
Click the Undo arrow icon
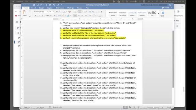click(x=41, y=5)
